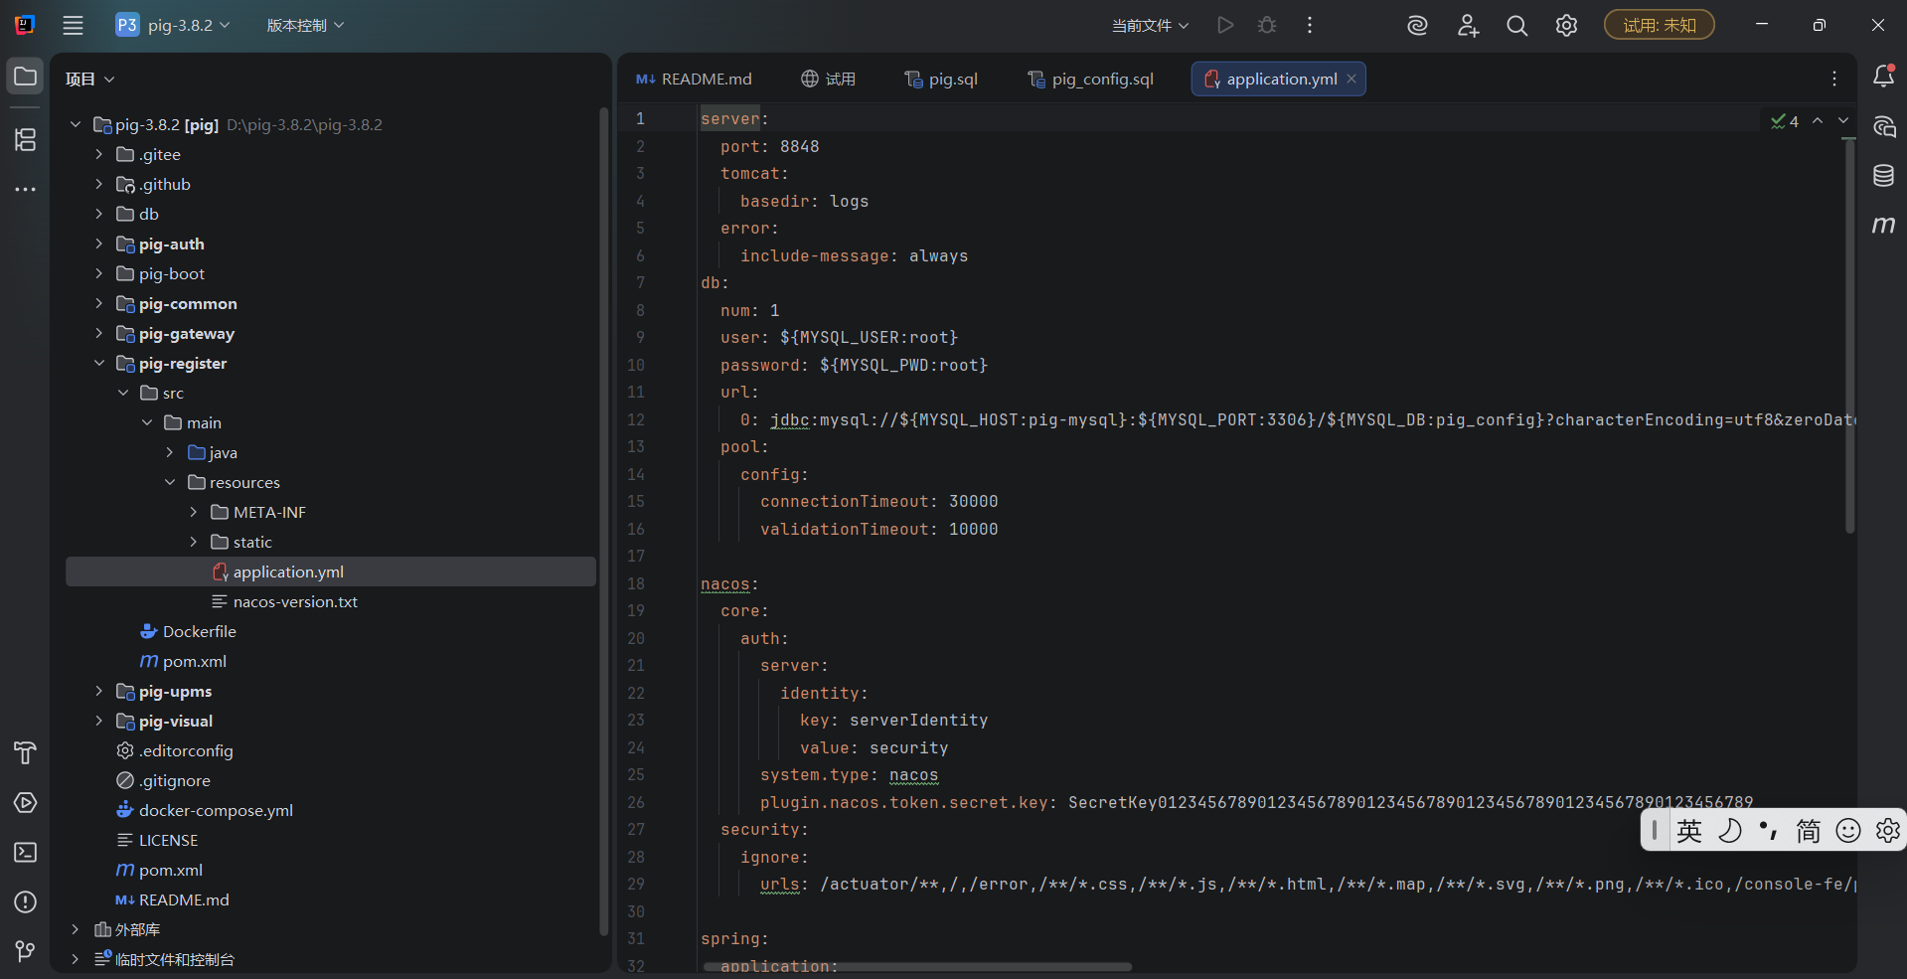1907x979 pixels.
Task: Open 当前文件 run configuration dropdown
Action: click(1150, 25)
